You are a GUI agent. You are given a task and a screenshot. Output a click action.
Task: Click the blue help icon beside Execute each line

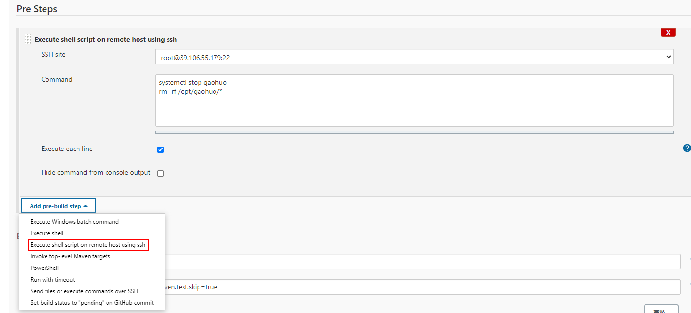pyautogui.click(x=687, y=148)
